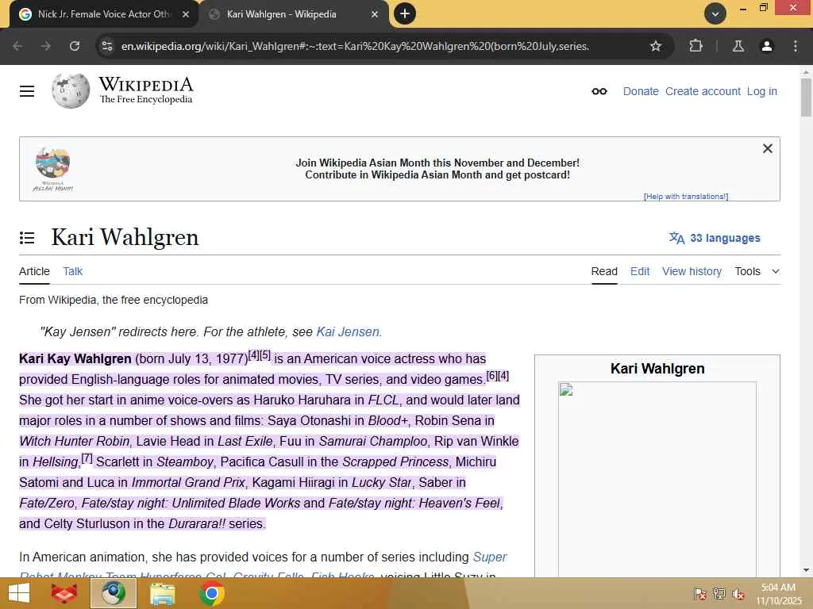Click the scrollbar down arrow
Image resolution: width=813 pixels, height=609 pixels.
pyautogui.click(x=806, y=570)
